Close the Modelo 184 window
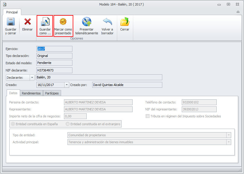 (238, 4)
